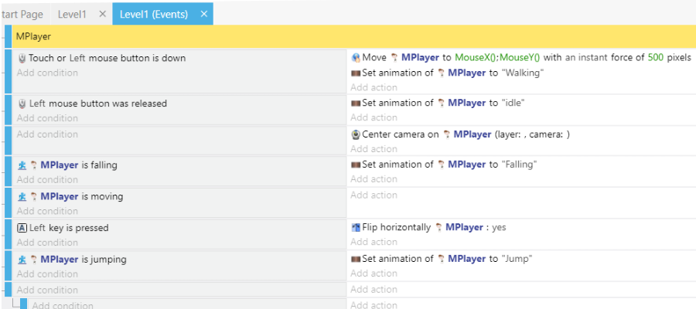Click the mouse icon beside Touch or Left mouse button condition
This screenshot has width=696, height=309.
point(22,58)
